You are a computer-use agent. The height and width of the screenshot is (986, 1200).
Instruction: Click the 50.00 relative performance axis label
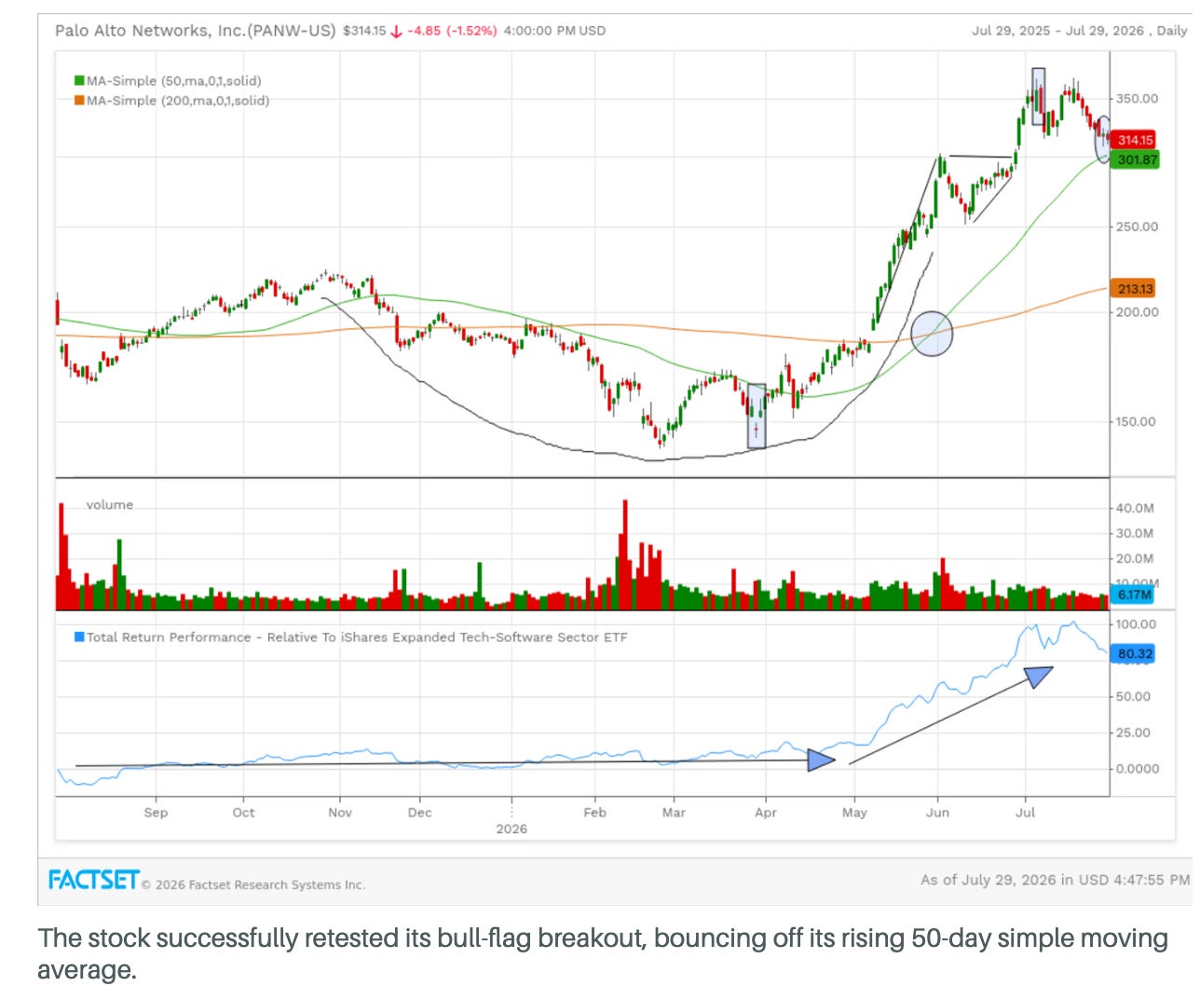pos(1134,696)
